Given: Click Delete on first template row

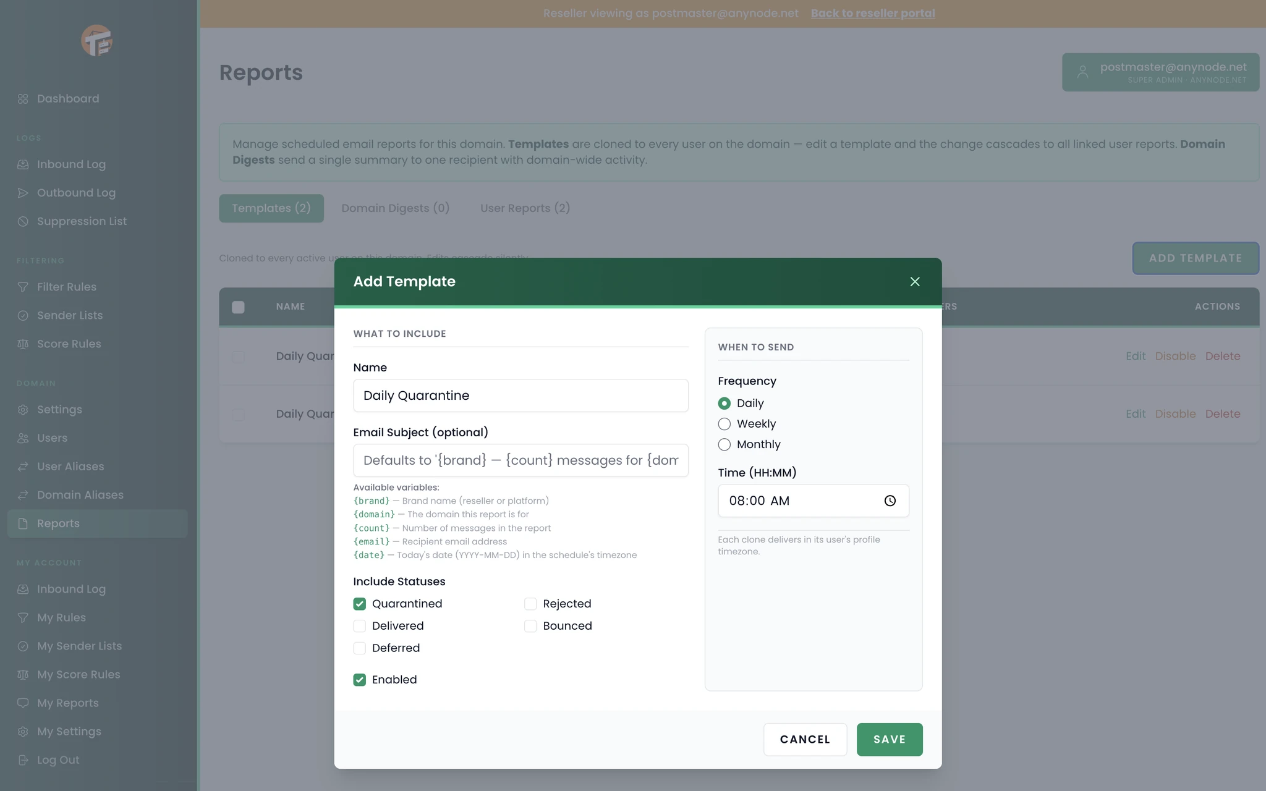Looking at the screenshot, I should (1223, 356).
